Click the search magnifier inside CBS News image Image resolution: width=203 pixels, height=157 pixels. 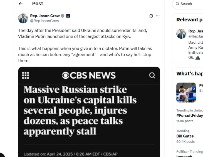[152, 75]
